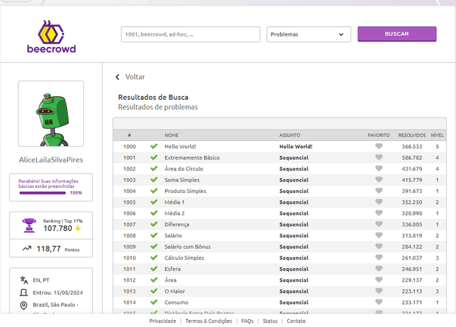Click heart icon for Cálculo Simples
The height and width of the screenshot is (327, 456).
378,257
